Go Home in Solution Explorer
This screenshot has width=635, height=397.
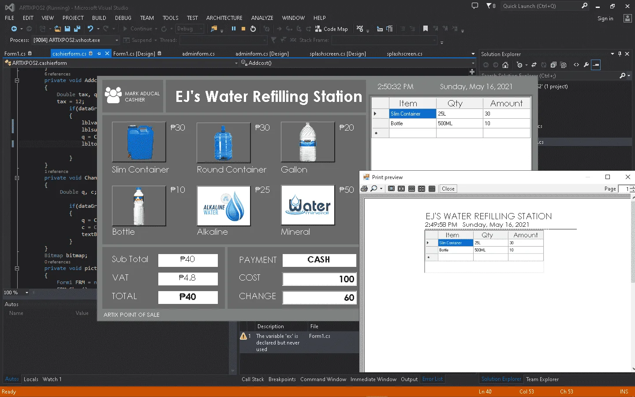505,65
